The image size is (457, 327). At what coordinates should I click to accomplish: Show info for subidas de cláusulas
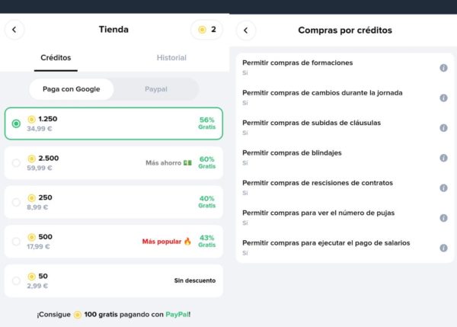coord(443,127)
